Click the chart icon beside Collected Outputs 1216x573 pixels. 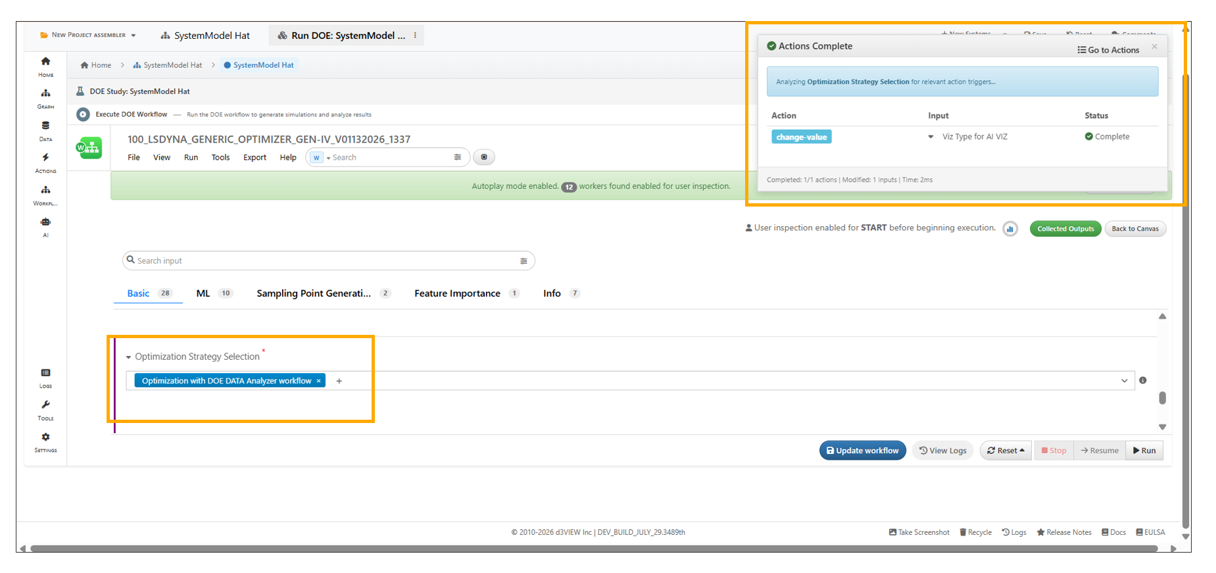point(1010,229)
